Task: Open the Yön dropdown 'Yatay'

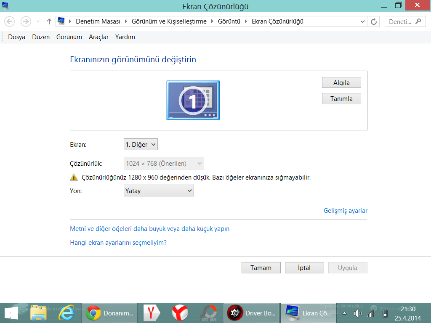Action: (159, 191)
